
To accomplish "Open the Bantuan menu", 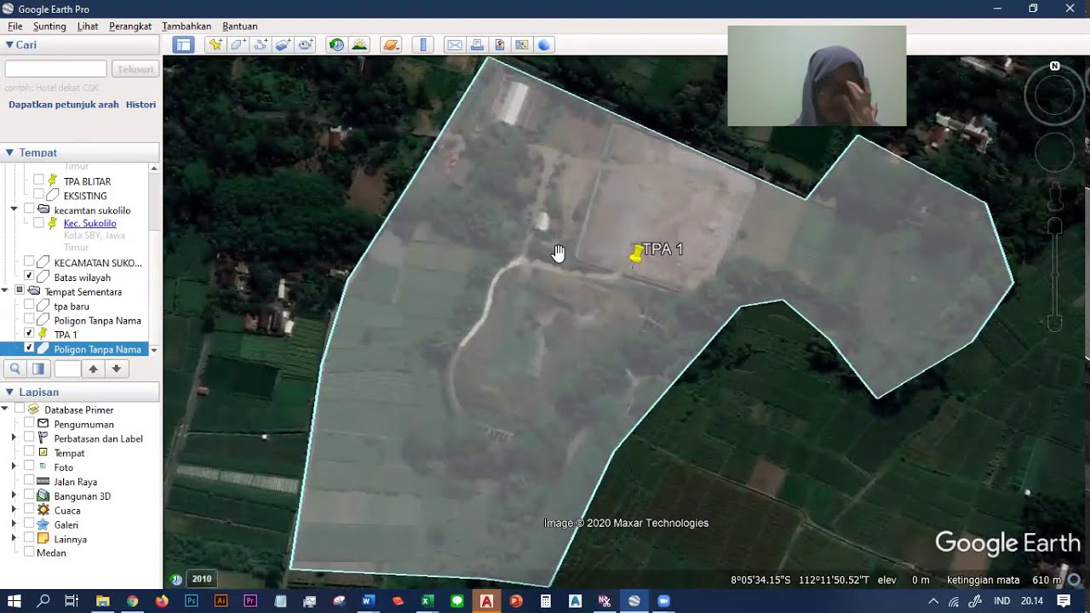I will 240,26.
